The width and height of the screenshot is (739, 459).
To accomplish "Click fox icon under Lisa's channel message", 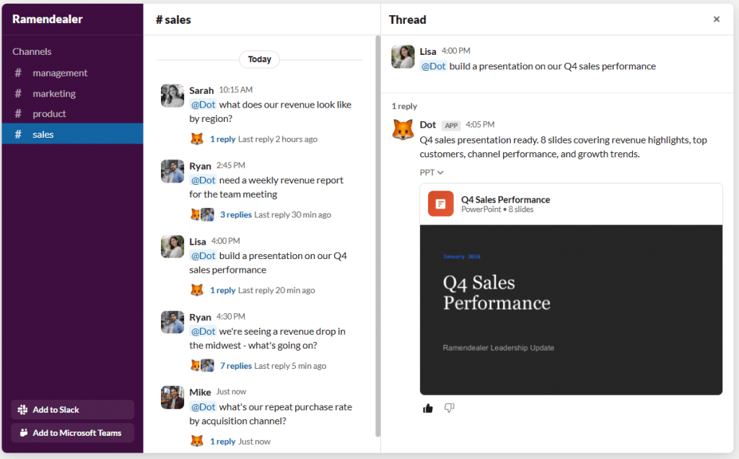I will tap(196, 290).
